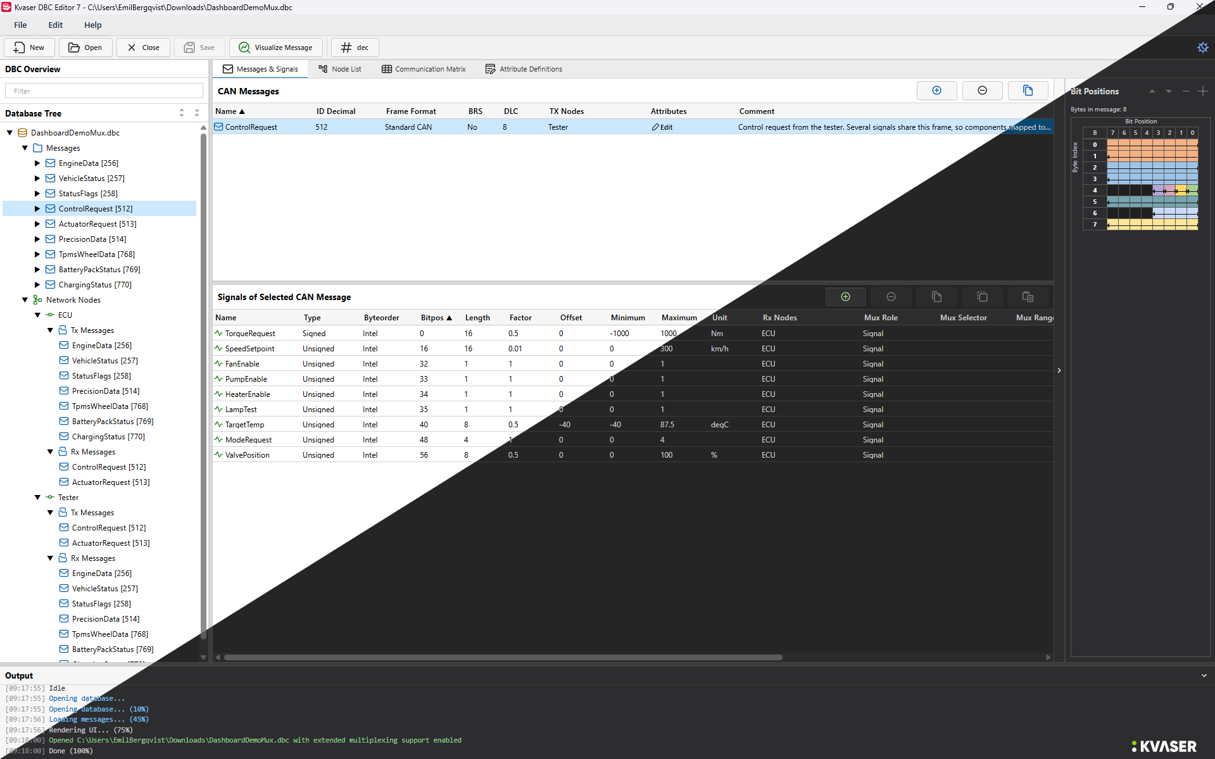Click the Filter field in DBC Overview

pyautogui.click(x=104, y=91)
